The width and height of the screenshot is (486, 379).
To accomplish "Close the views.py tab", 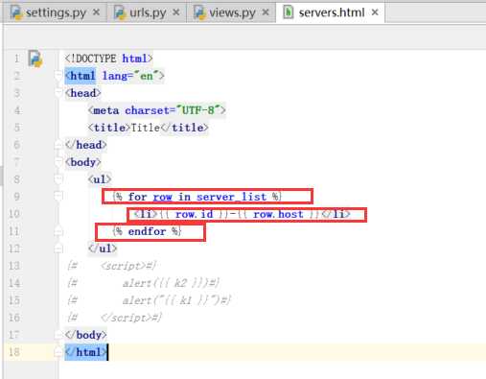I will [266, 12].
